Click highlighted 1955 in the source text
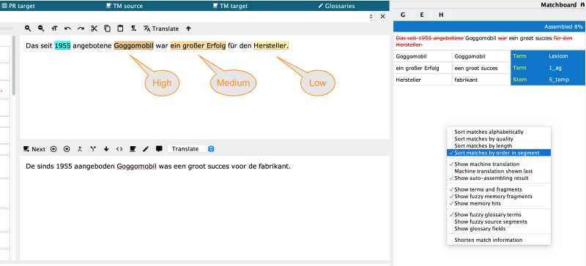Image resolution: width=586 pixels, height=266 pixels. tap(62, 45)
